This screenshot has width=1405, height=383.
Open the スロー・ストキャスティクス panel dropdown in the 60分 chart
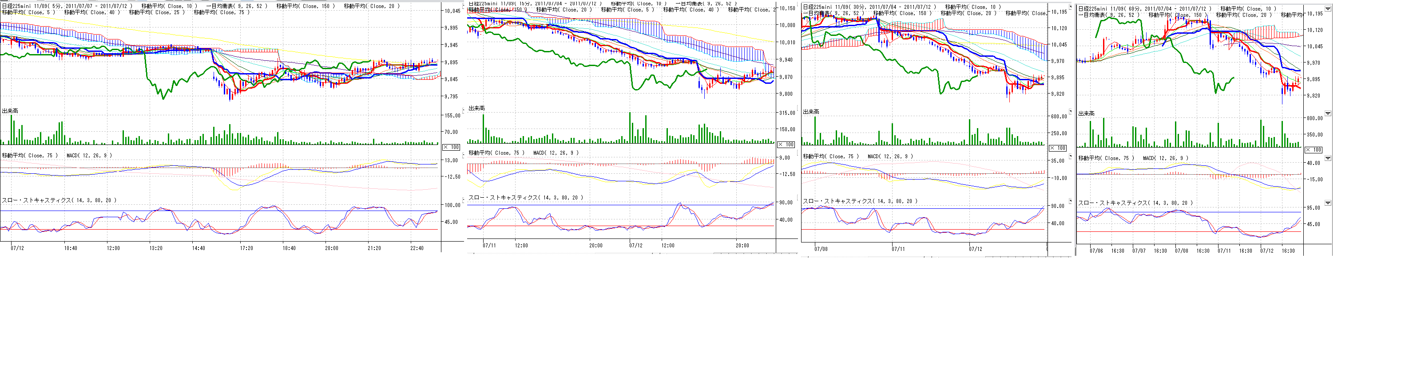click(1328, 203)
